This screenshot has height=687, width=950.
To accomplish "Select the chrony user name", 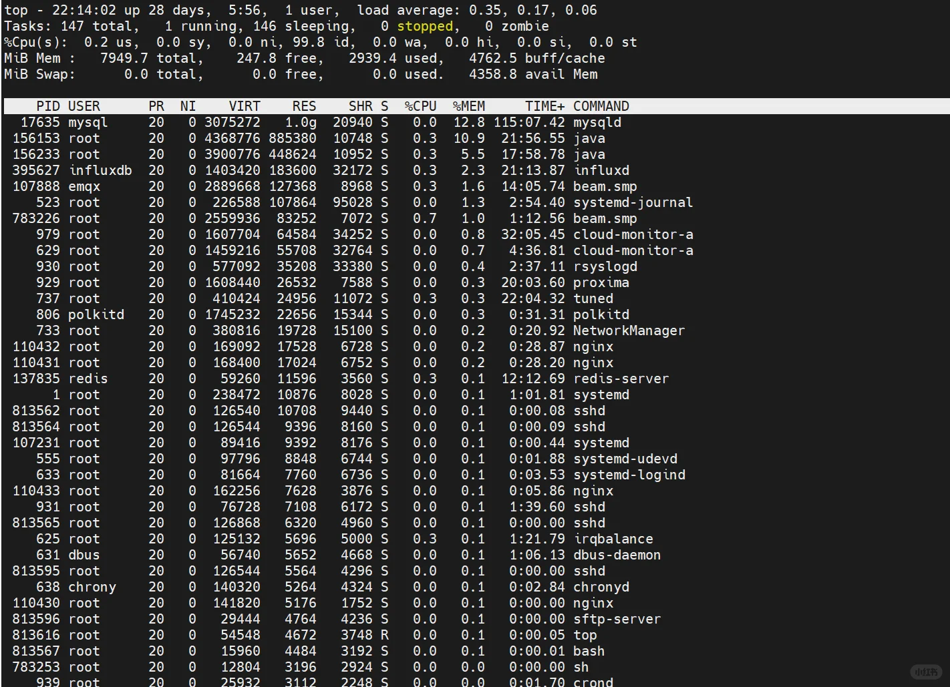I will click(92, 587).
